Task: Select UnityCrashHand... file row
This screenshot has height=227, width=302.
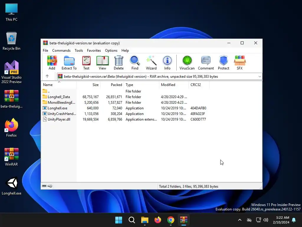Action: click(125, 113)
